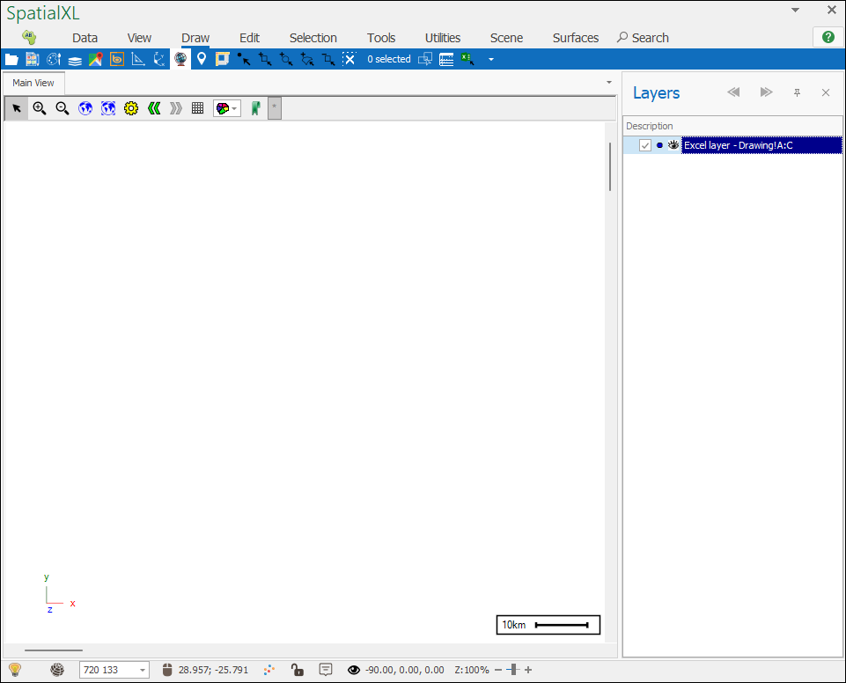Click the location pin icon in ribbon
The image size is (846, 683).
pos(202,59)
